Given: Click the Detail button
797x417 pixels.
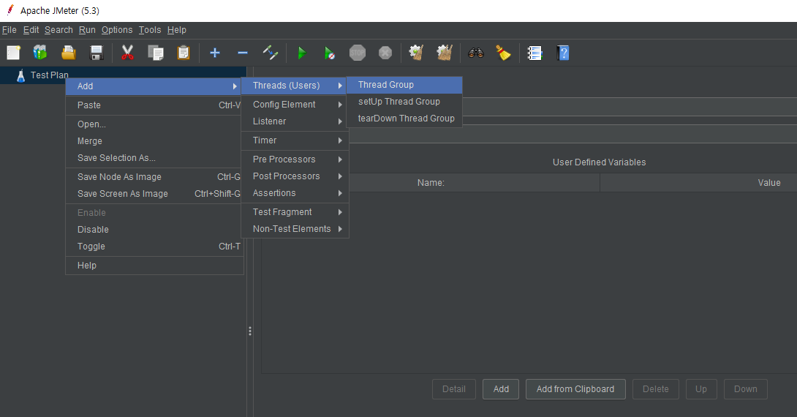Looking at the screenshot, I should 454,389.
